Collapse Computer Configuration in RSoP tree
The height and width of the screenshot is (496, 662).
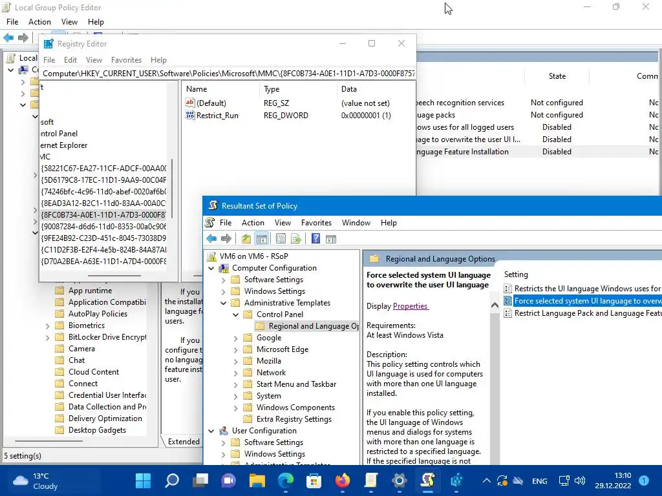pos(211,268)
